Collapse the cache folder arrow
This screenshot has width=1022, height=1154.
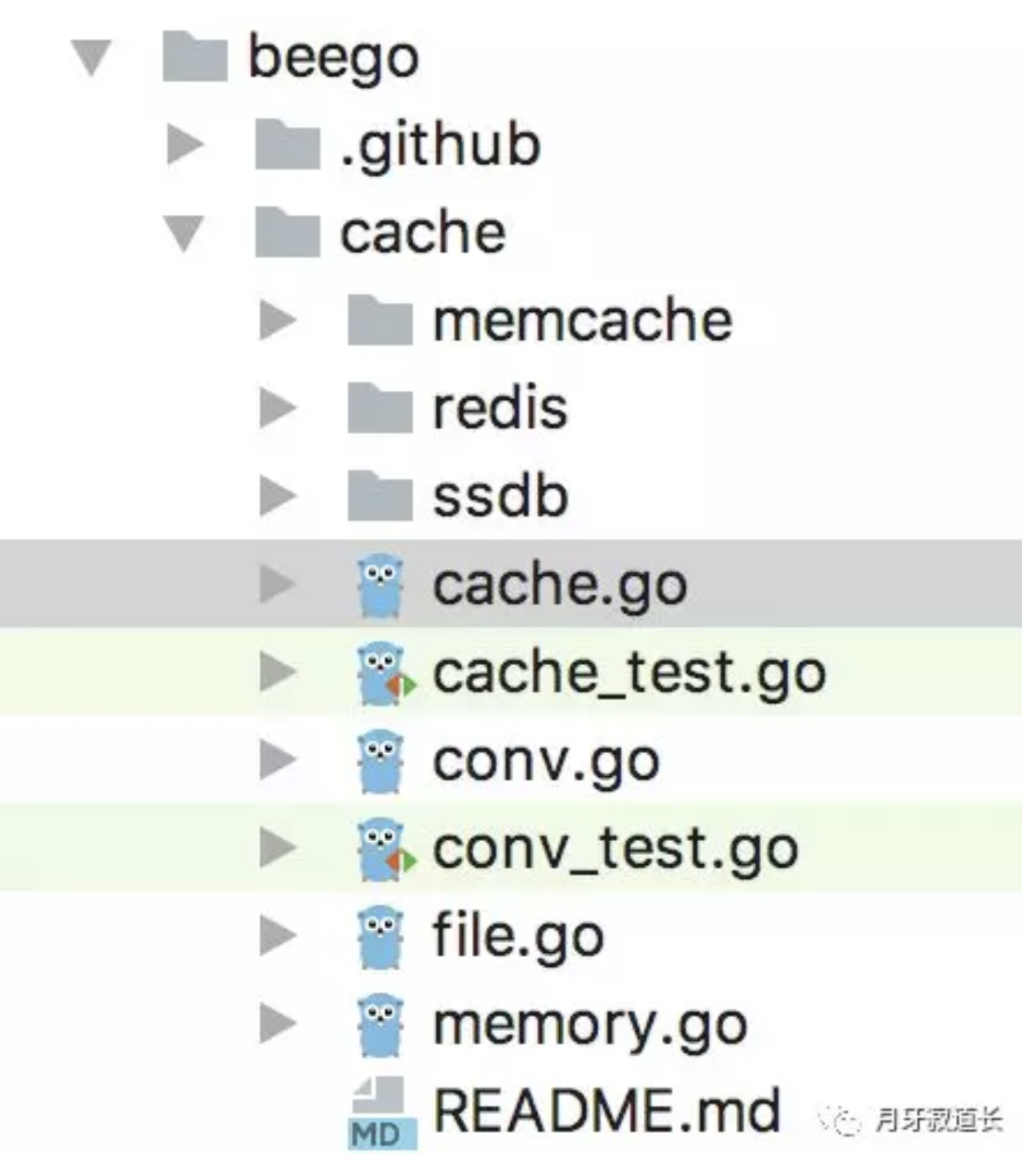[x=184, y=233]
